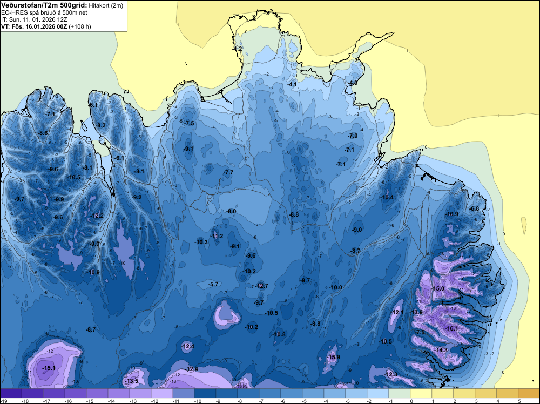540x404 pixels.
Task: Click the lavender legend swatch starting at -13
Action: [140, 393]
